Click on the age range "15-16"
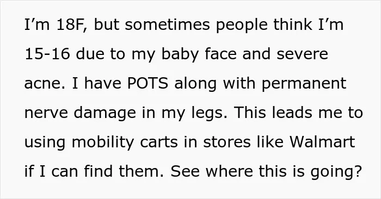Image resolution: width=381 pixels, height=199 pixels. (47, 54)
